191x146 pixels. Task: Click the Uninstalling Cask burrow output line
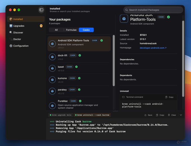(x=71, y=122)
